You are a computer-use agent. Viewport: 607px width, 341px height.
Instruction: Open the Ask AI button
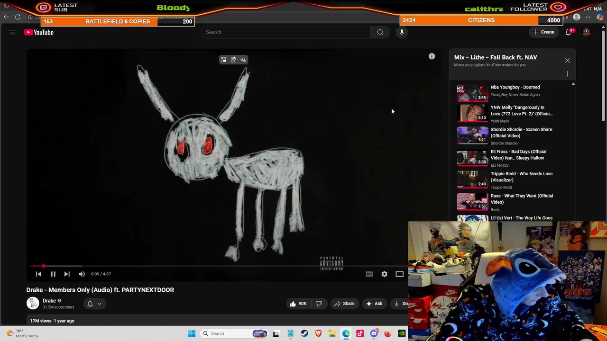[374, 304]
